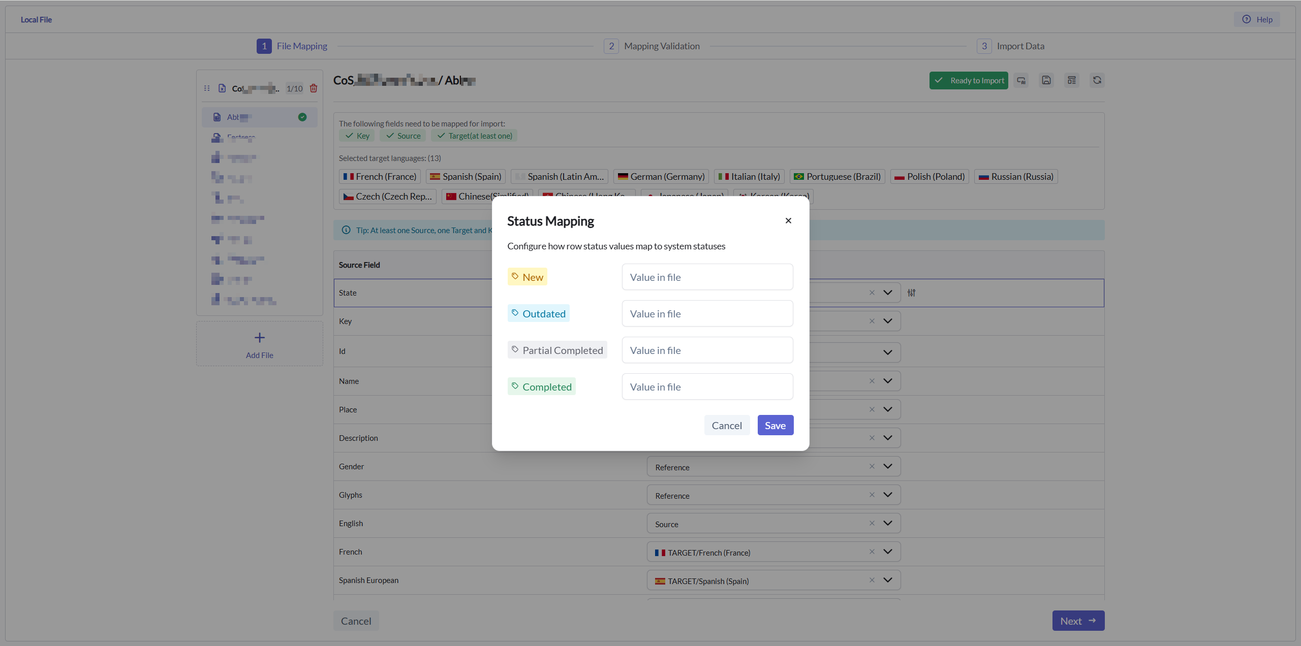Screen dimensions: 1301x646
Task: Expand the French TARGET language dropdown
Action: (x=888, y=552)
